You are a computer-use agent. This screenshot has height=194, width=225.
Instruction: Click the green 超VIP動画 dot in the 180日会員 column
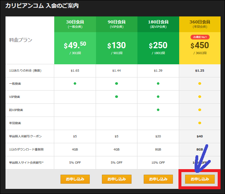158,110
